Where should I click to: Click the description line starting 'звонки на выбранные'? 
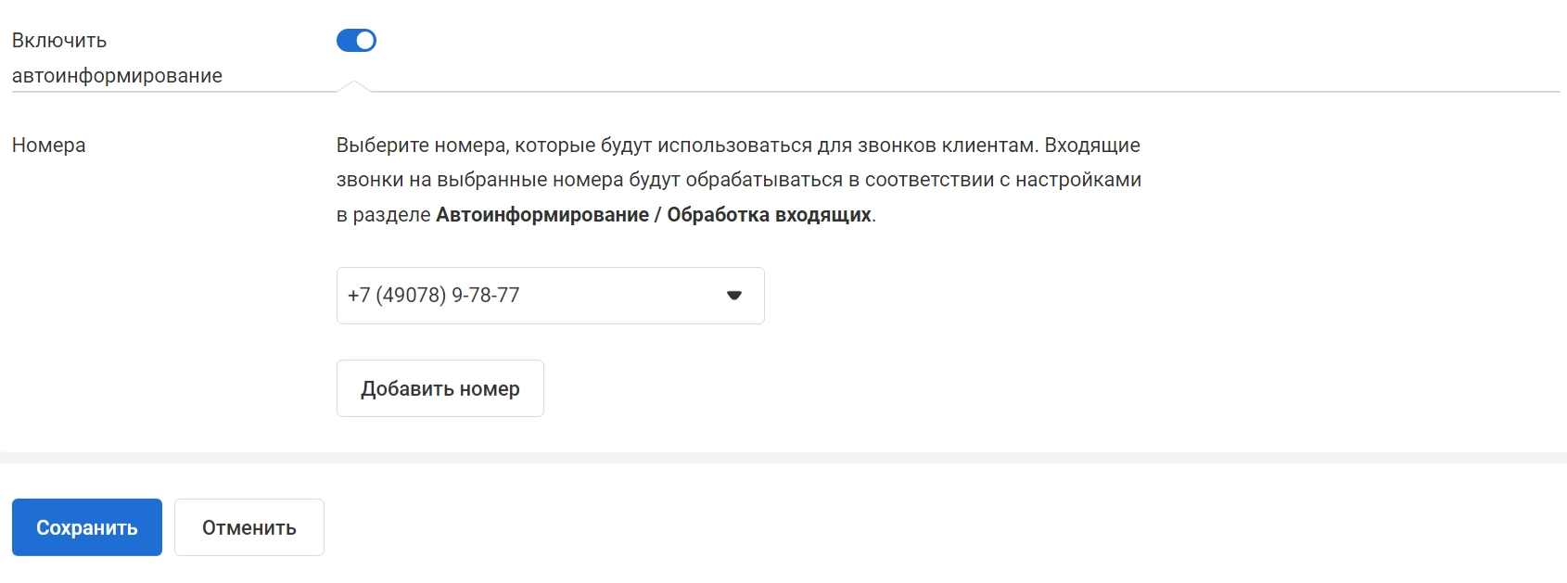[738, 180]
